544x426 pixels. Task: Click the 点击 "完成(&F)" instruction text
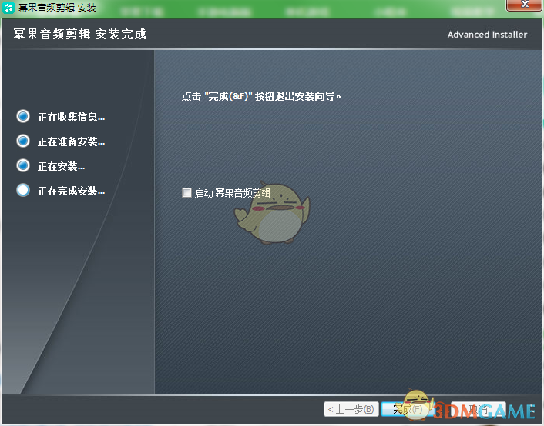click(261, 96)
